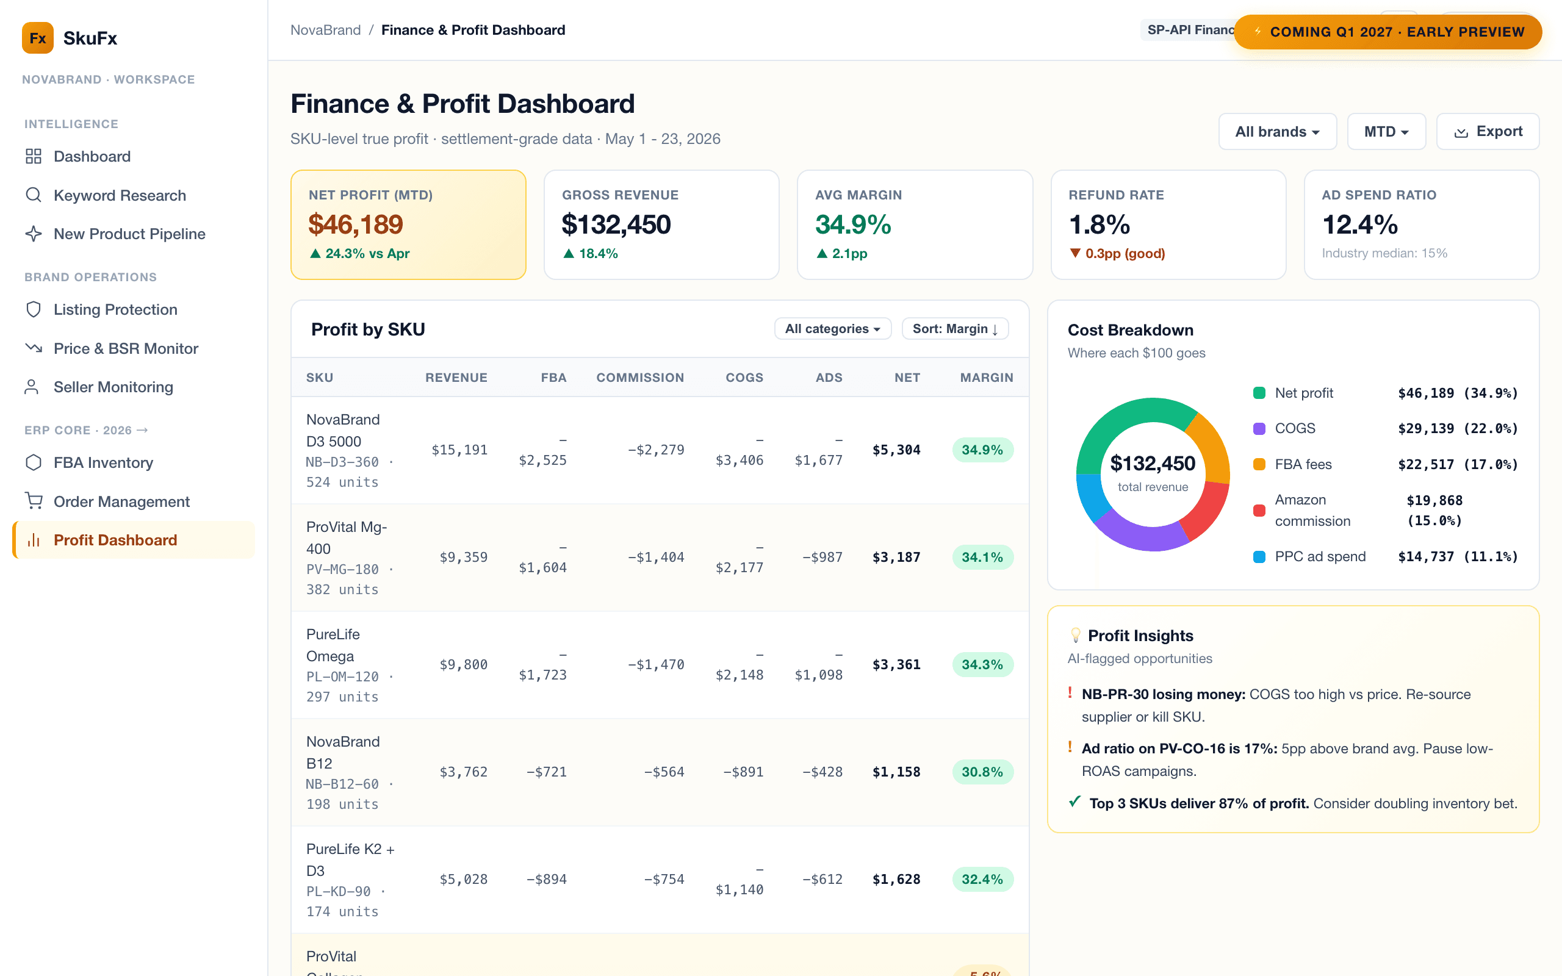This screenshot has height=976, width=1562.
Task: Click the Refund Rate summary card
Action: point(1168,224)
